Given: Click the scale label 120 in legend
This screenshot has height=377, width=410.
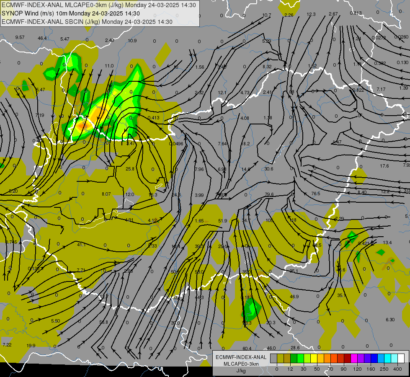Looking at the screenshot, I should 357,369.
